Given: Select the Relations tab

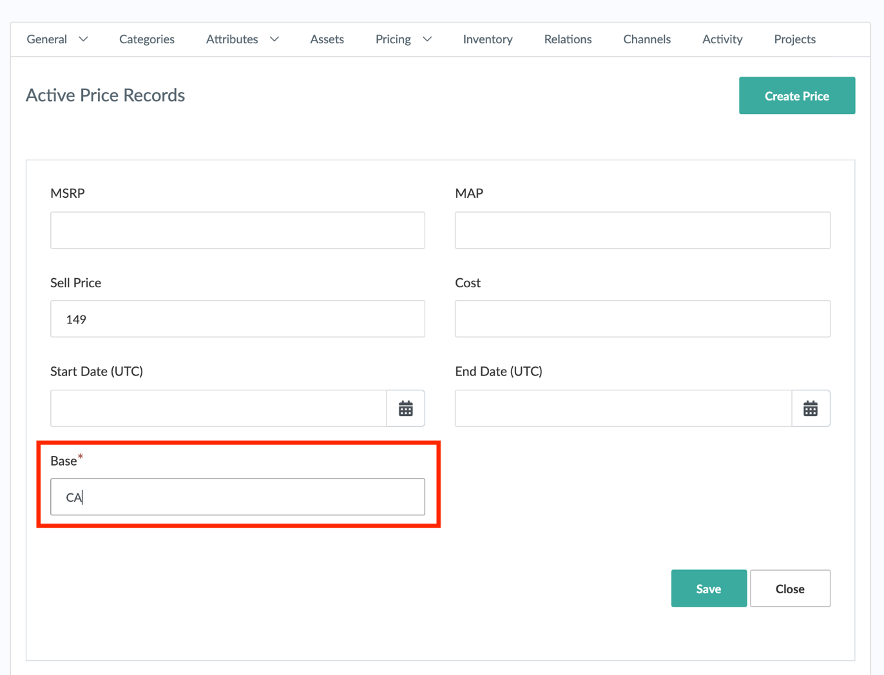Looking at the screenshot, I should 568,39.
